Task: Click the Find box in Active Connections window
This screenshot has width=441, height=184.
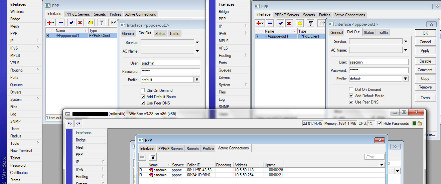Action: pyautogui.click(x=374, y=157)
